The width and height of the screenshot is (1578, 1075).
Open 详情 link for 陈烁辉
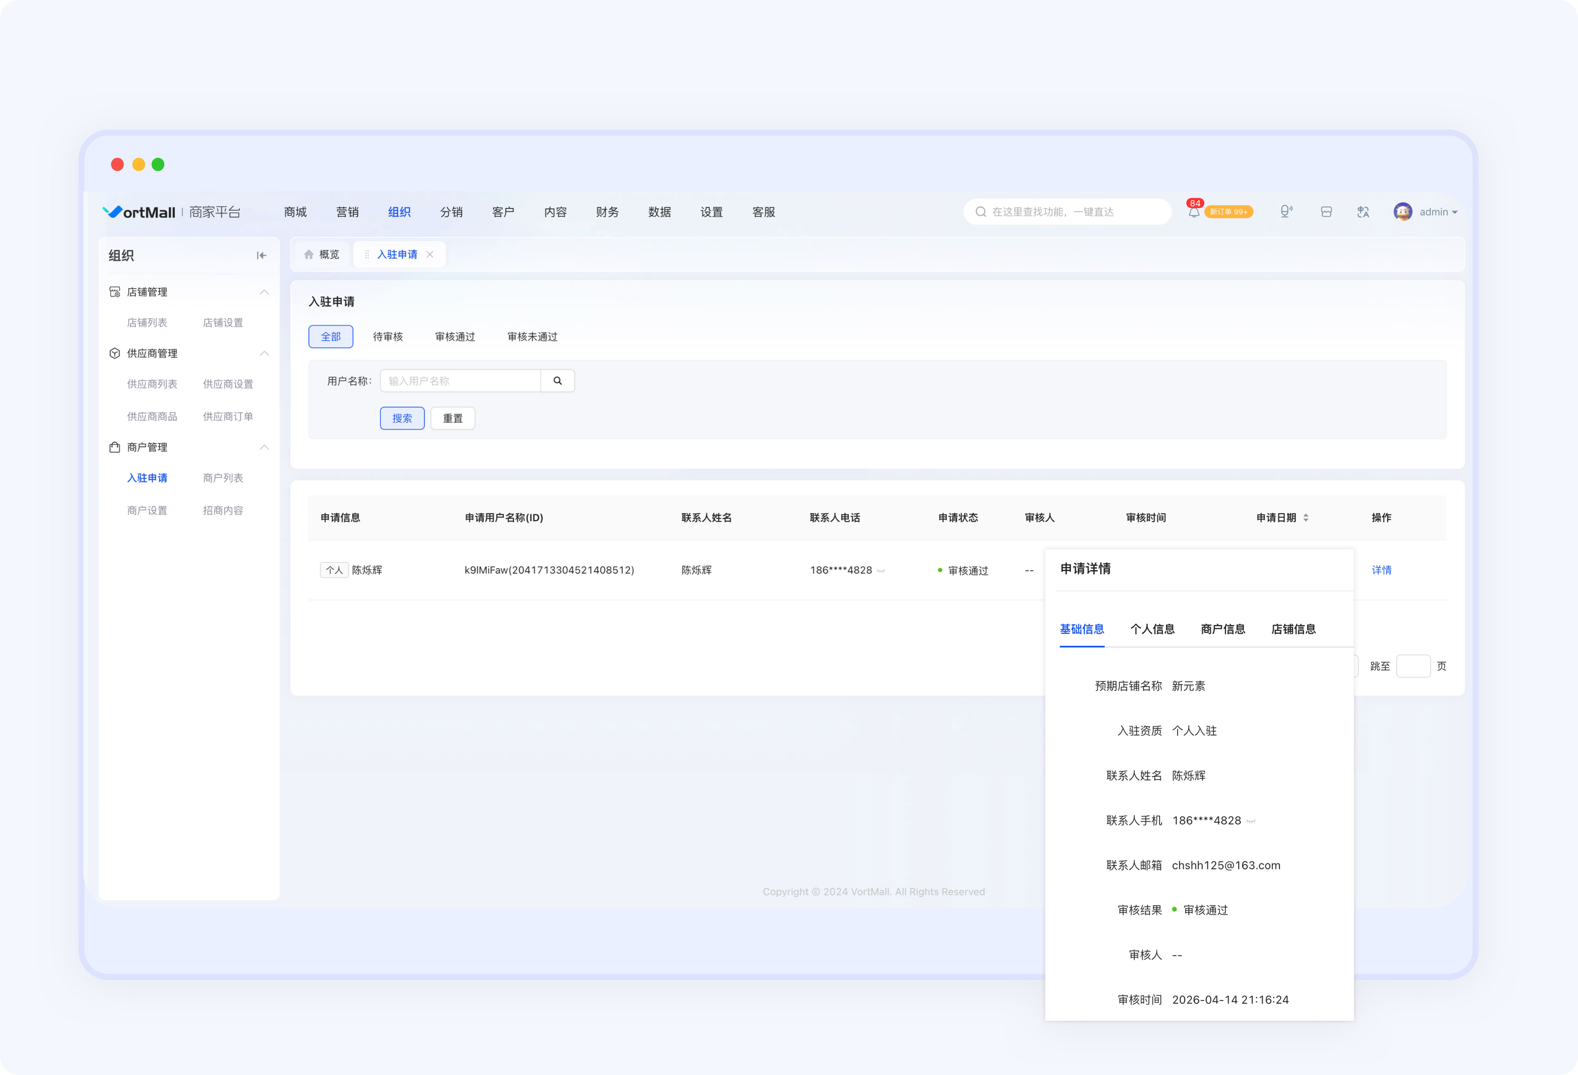[1381, 570]
